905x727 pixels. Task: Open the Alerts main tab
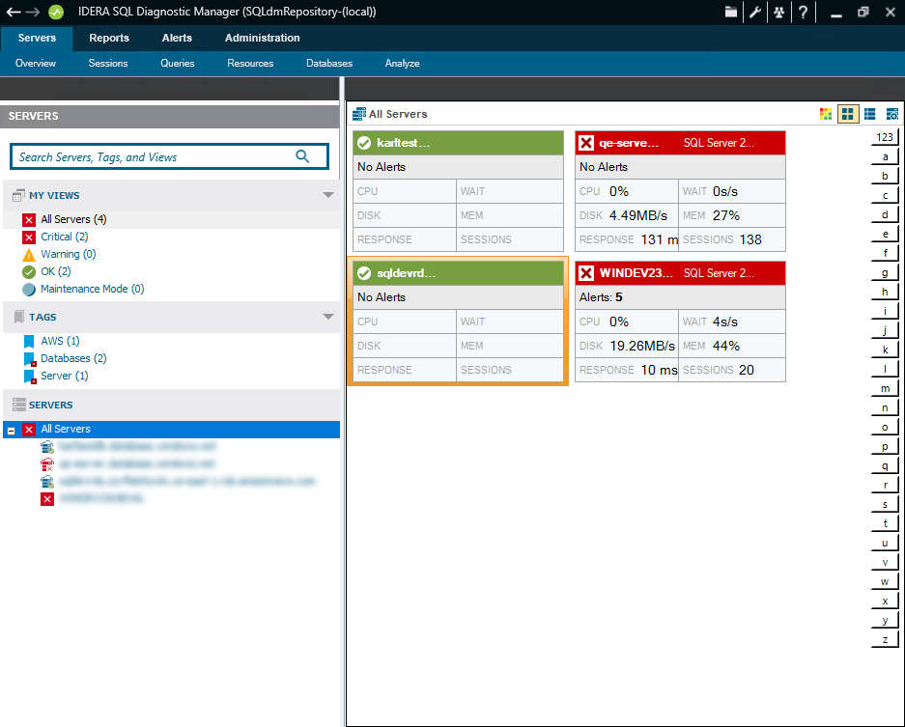tap(177, 38)
